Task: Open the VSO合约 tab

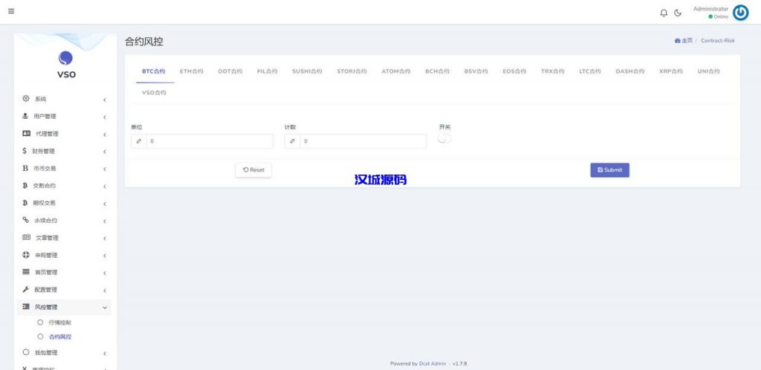Action: click(154, 93)
